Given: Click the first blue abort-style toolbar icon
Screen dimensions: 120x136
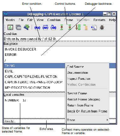Looking at the screenshot, I should click(37, 28).
